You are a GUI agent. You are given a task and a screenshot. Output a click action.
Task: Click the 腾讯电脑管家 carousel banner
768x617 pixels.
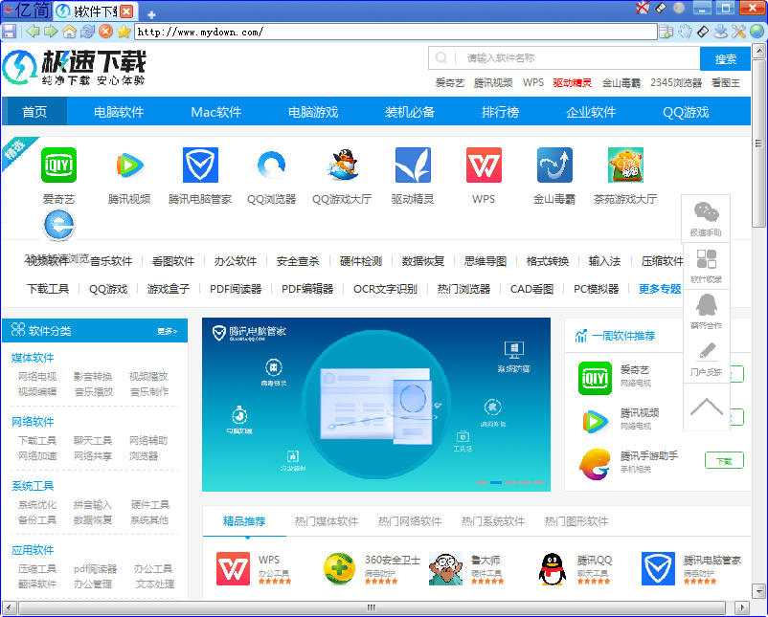tap(376, 404)
